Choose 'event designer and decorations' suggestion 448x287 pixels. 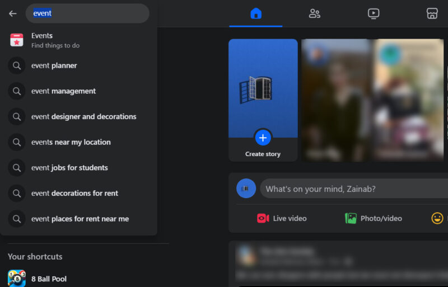coord(83,117)
